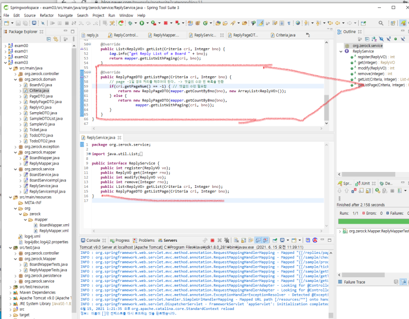Click the Search magnifier icon in toolbar
The height and width of the screenshot is (319, 409).
click(381, 23)
